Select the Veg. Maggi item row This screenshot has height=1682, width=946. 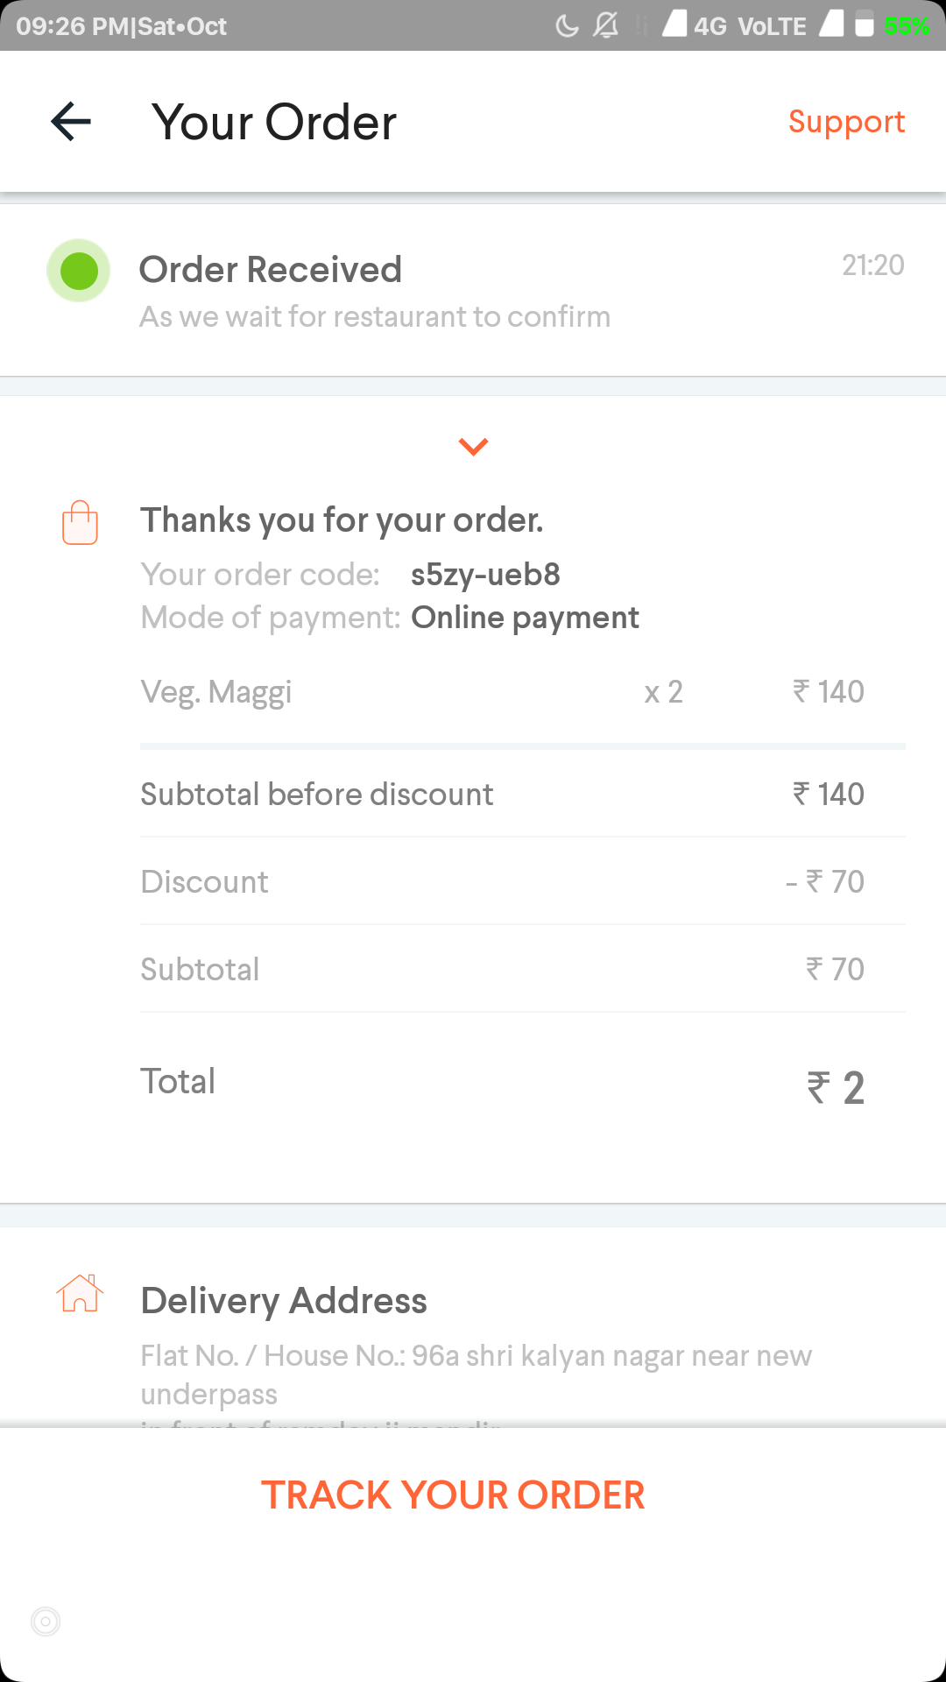[502, 692]
